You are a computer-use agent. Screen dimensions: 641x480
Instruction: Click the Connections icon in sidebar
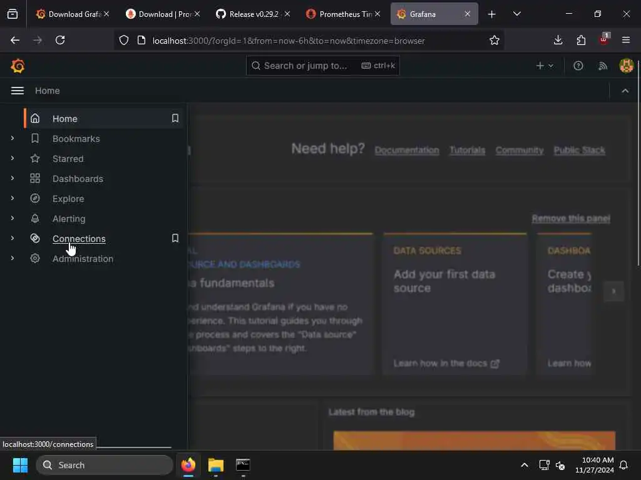coord(35,238)
